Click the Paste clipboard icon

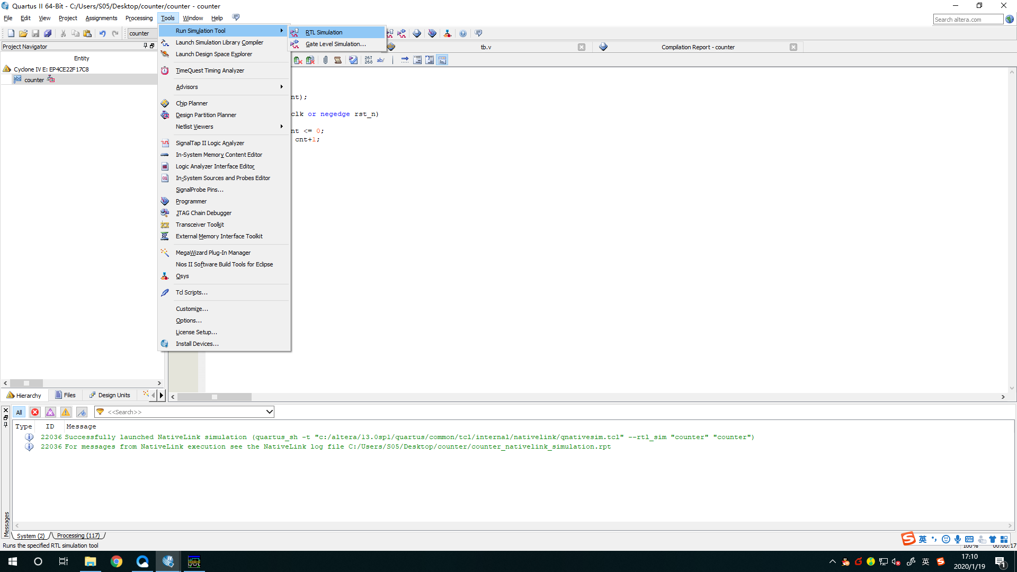(87, 33)
